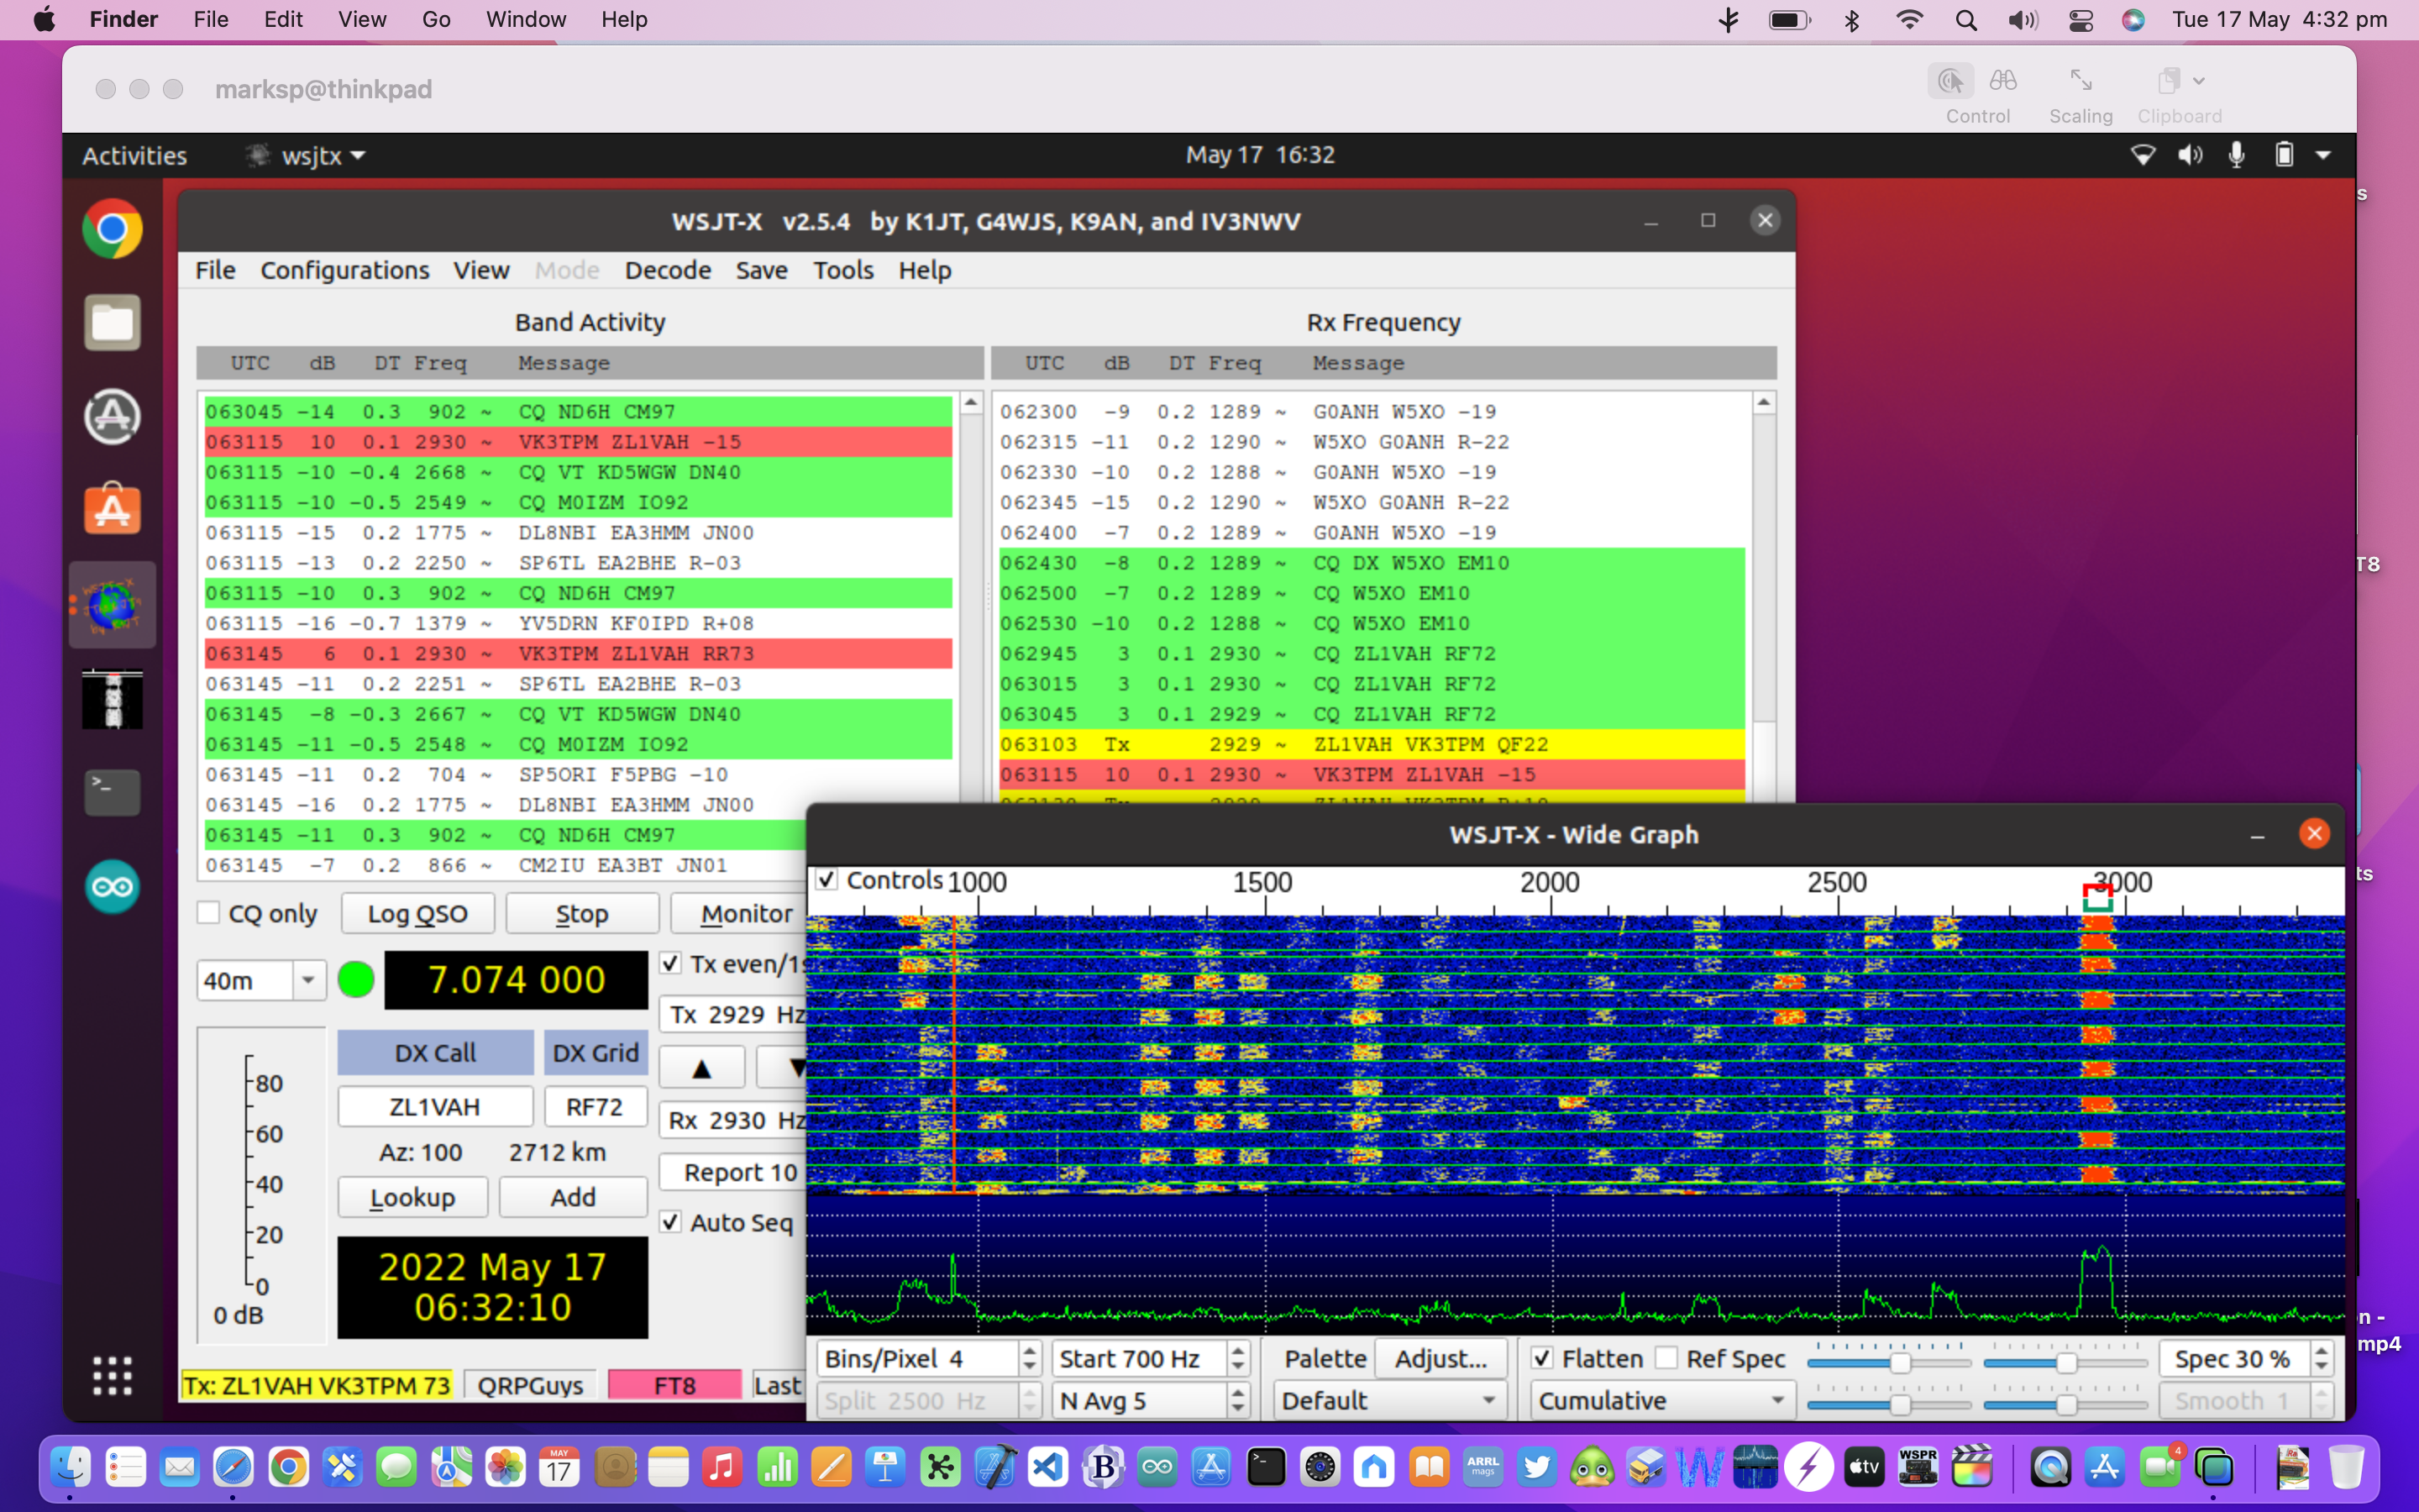Open Ubuntu Software in the dock
Screen dimensions: 2419x1512
click(x=112, y=509)
